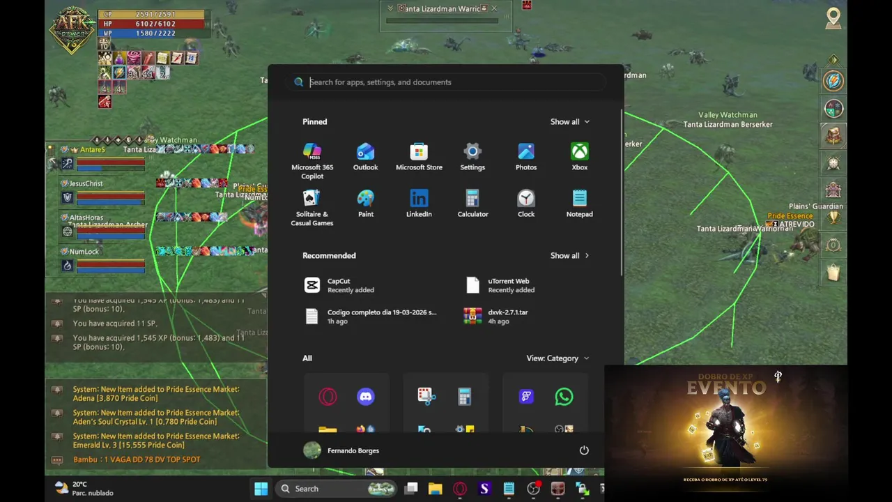
Task: Open the View: Category dropdown
Action: pos(557,358)
